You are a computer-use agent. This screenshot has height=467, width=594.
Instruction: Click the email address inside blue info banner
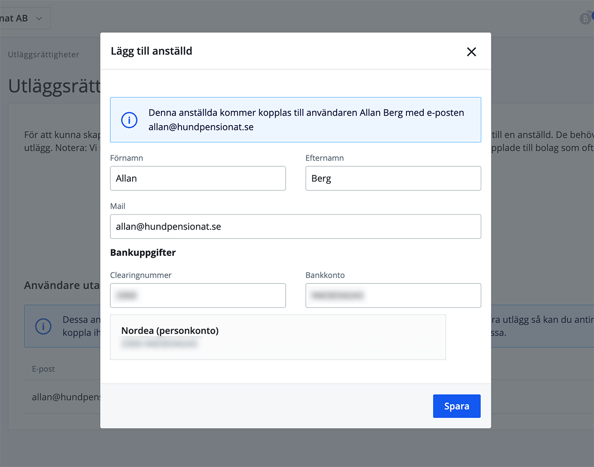[x=201, y=127]
